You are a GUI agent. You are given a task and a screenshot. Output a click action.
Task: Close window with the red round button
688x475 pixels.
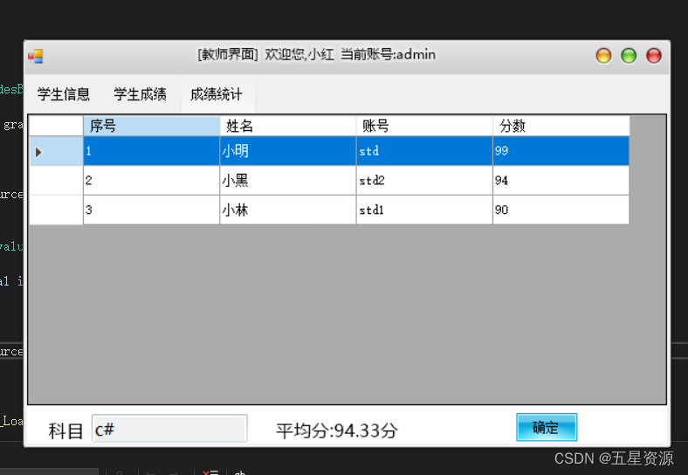click(x=654, y=56)
